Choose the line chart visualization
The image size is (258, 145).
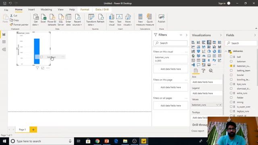[193, 47]
